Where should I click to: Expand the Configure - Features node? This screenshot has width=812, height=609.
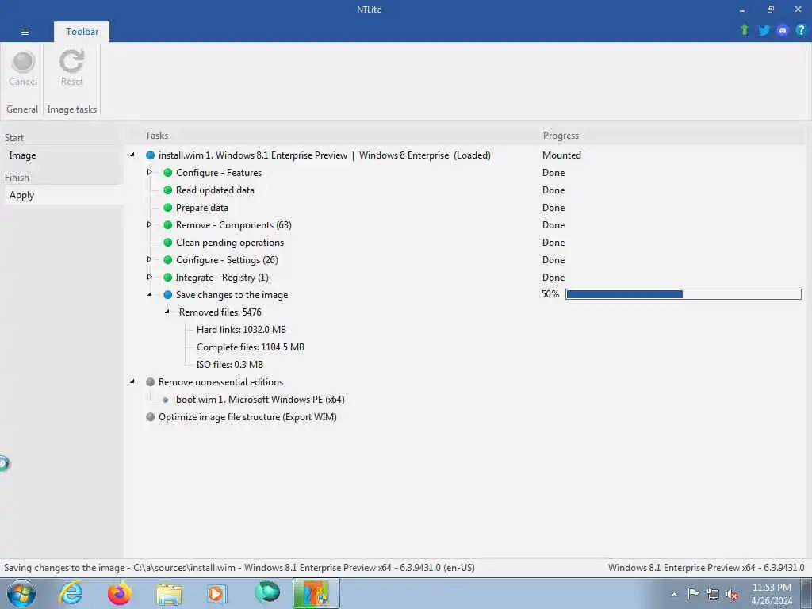(150, 172)
